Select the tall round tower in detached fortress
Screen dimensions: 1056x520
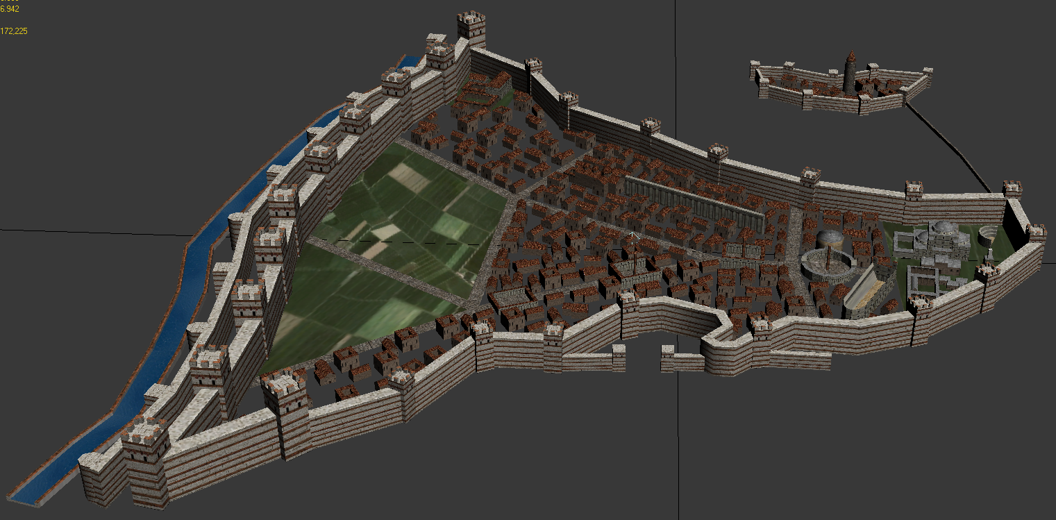849,72
